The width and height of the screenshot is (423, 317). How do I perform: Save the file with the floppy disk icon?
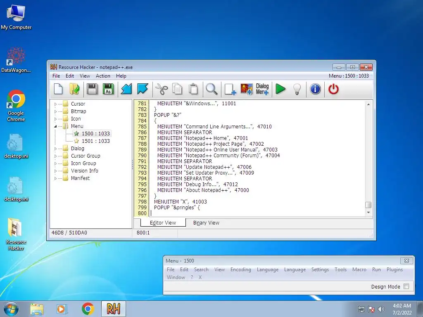92,89
